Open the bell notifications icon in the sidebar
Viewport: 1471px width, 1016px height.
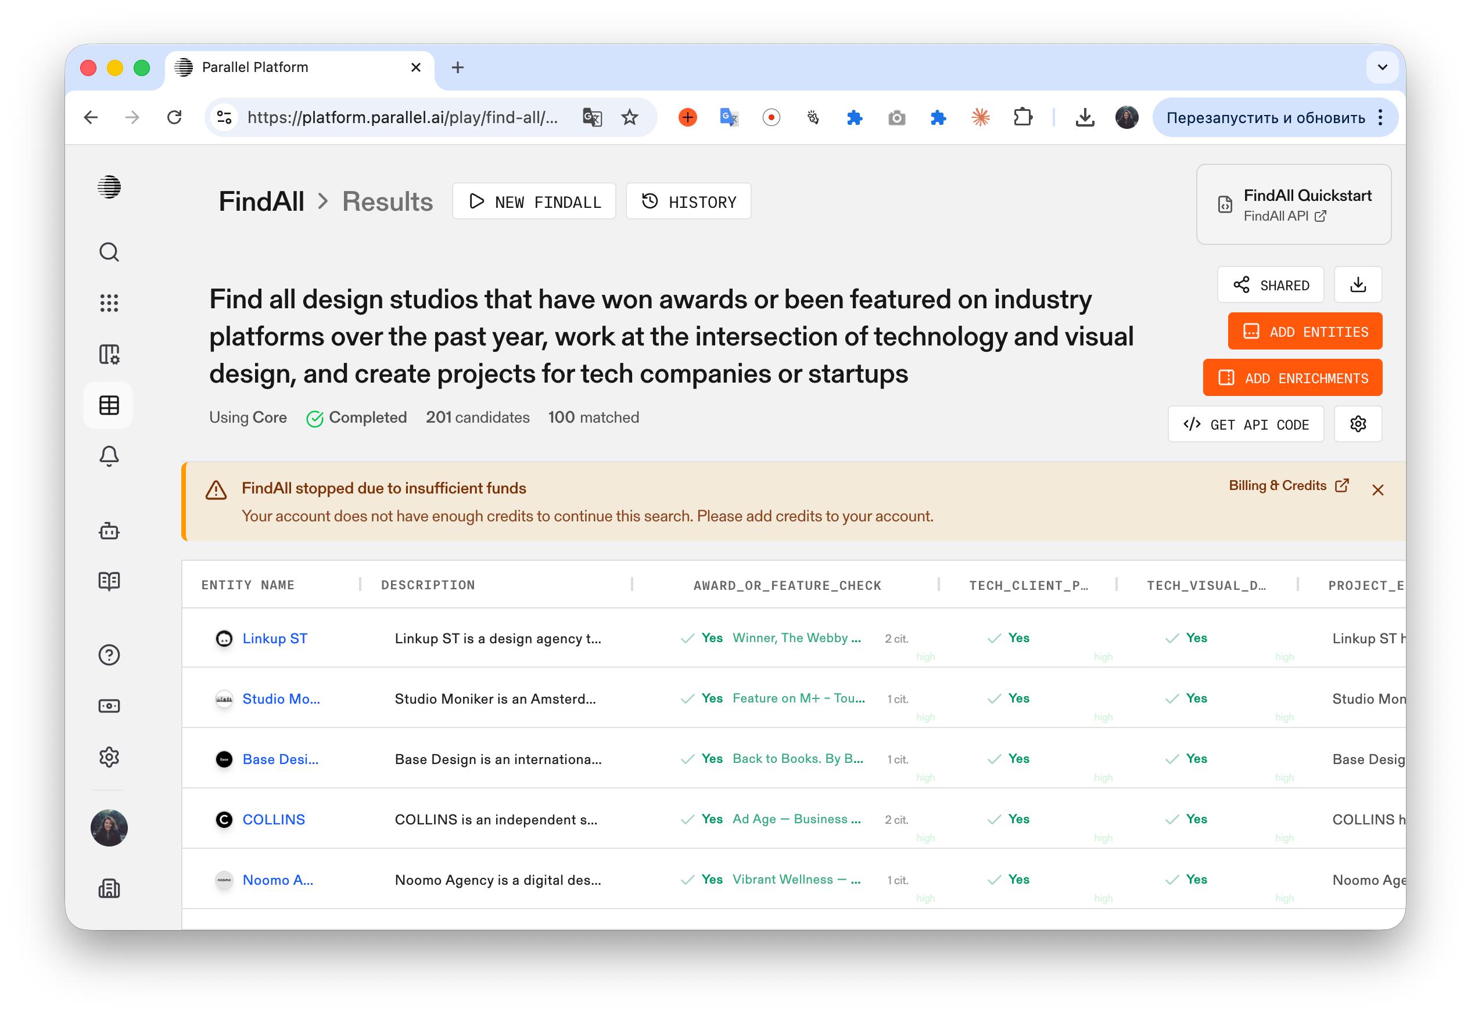(x=109, y=456)
